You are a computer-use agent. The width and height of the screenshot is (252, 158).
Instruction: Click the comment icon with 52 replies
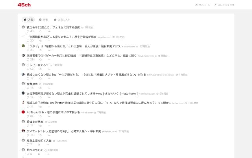(28, 69)
